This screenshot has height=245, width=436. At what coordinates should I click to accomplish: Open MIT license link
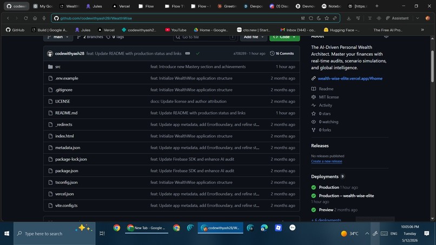coord(329,97)
